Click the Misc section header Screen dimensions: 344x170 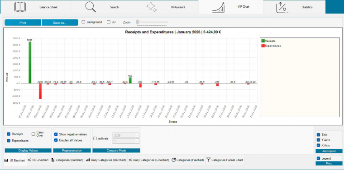pyautogui.click(x=329, y=163)
